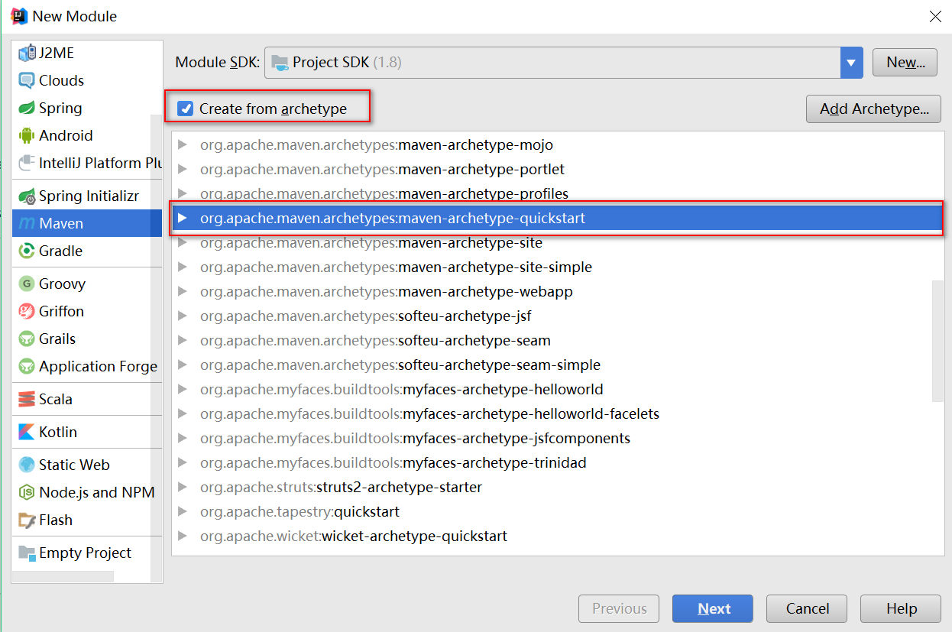
Task: Select the IntelliJ Platform Plugin icon
Action: click(27, 163)
